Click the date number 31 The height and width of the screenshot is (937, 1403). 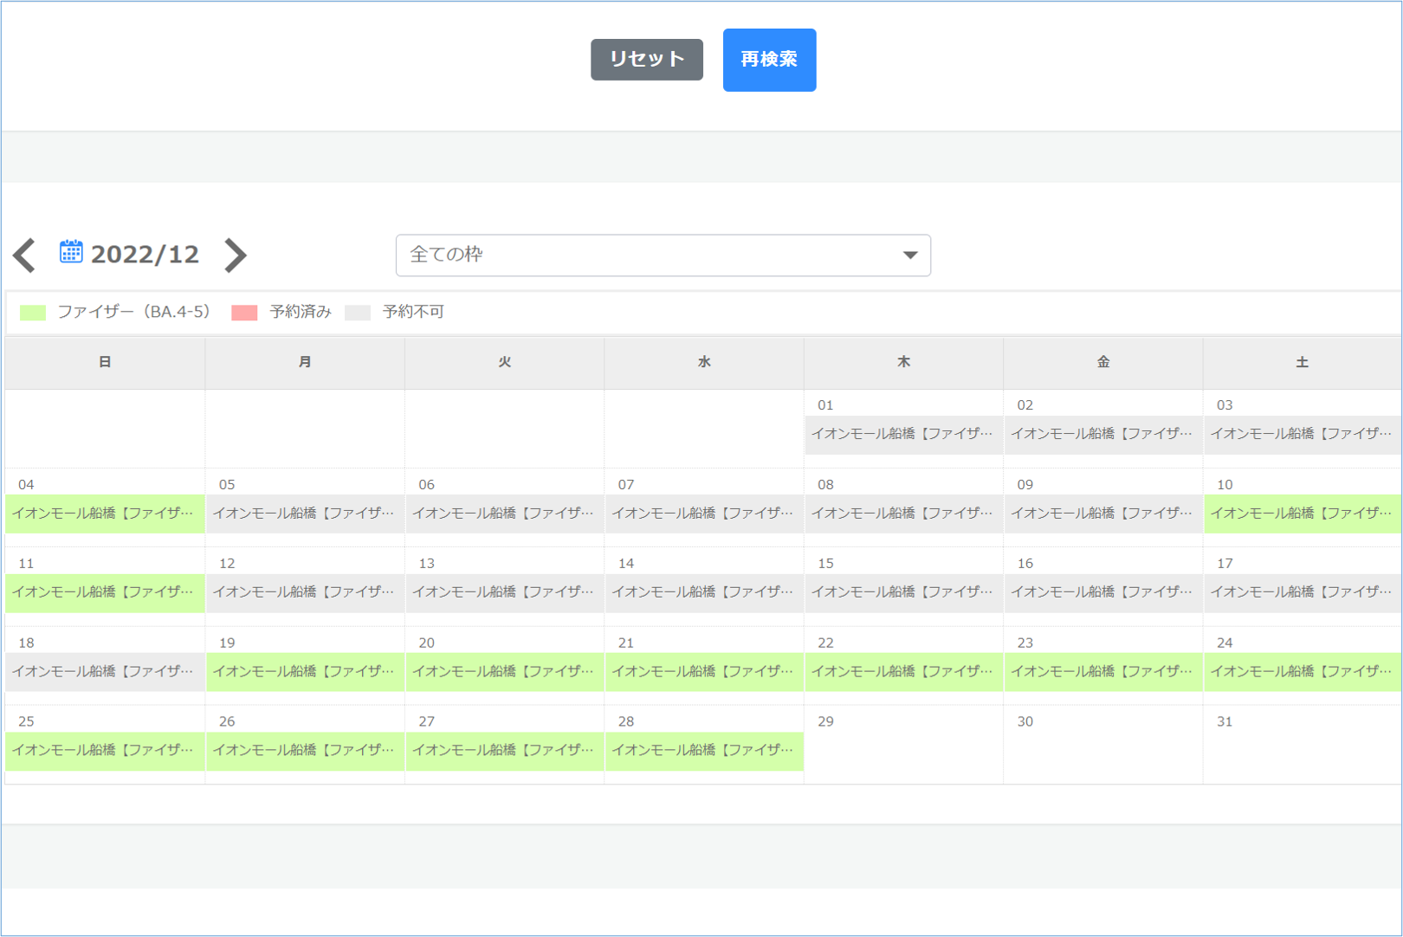[1225, 722]
